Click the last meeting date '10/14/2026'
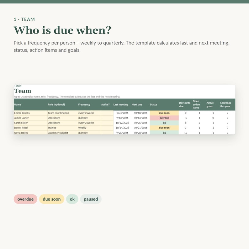249x249 pixels. coord(122,128)
